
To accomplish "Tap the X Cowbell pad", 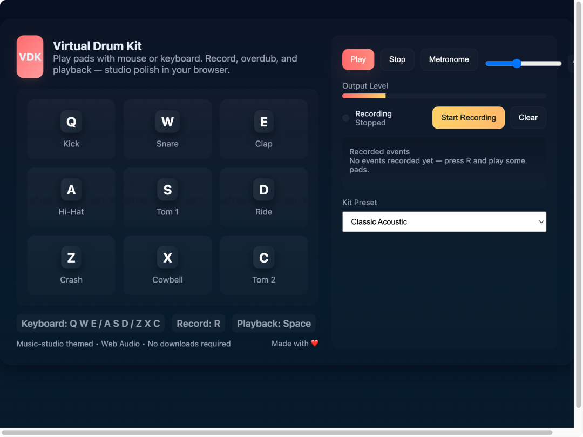I will point(167,265).
